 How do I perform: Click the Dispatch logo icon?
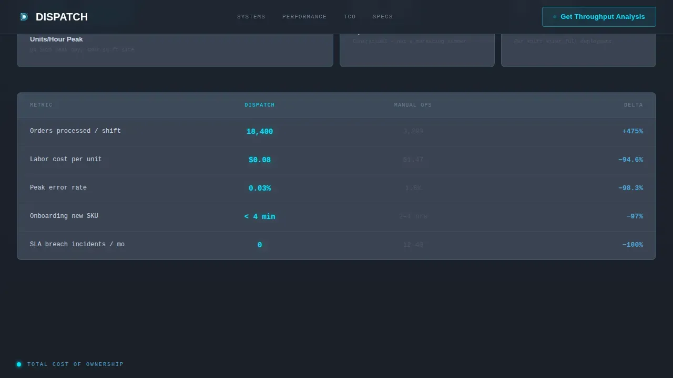24,17
